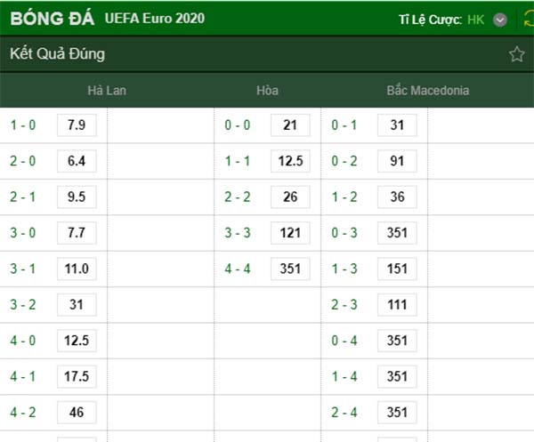
Task: Choose the 2 - 1 odds 9.5
Action: [x=77, y=197]
